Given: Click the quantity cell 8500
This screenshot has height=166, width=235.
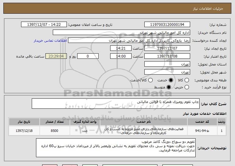Looking at the screenshot, I should coord(55,131).
